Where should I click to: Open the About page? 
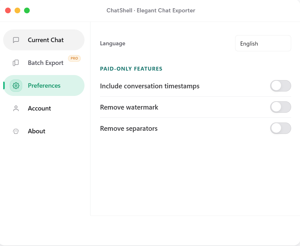[36, 131]
